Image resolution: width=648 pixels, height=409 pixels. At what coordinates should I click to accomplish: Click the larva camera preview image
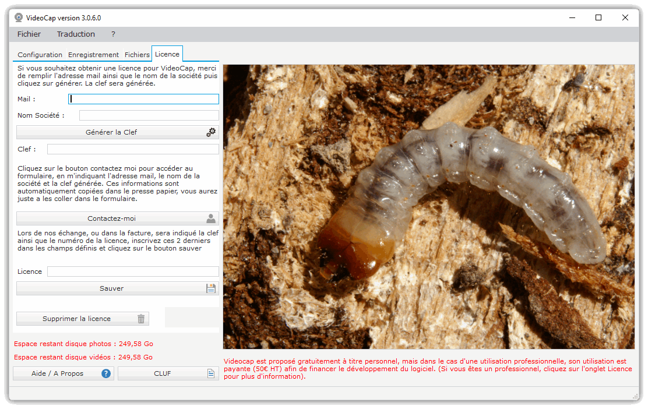(x=428, y=207)
